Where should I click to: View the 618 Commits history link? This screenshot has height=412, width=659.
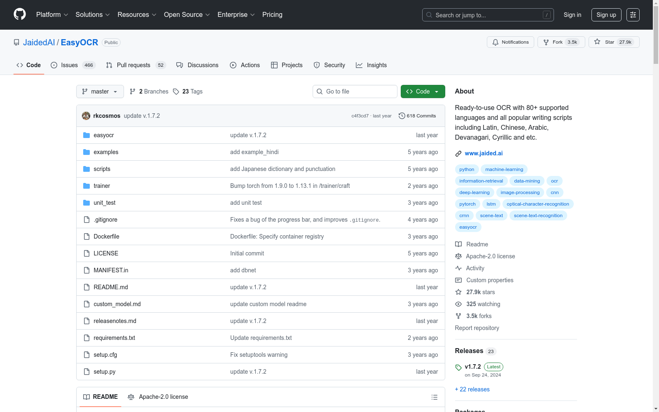click(417, 116)
